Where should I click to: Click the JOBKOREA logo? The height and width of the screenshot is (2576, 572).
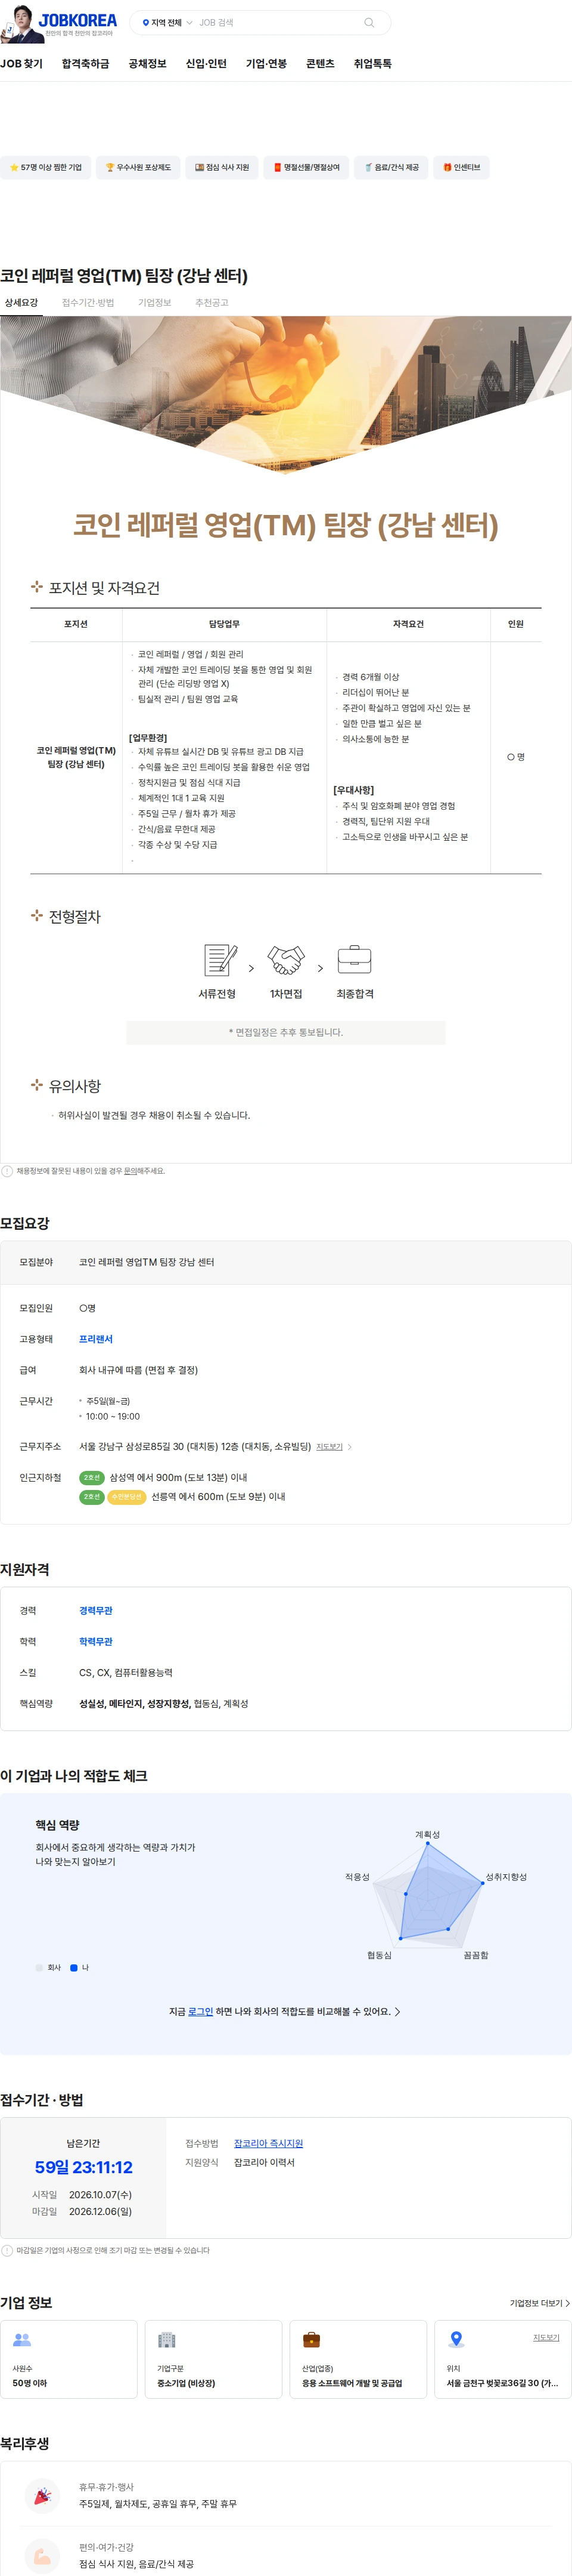(78, 20)
